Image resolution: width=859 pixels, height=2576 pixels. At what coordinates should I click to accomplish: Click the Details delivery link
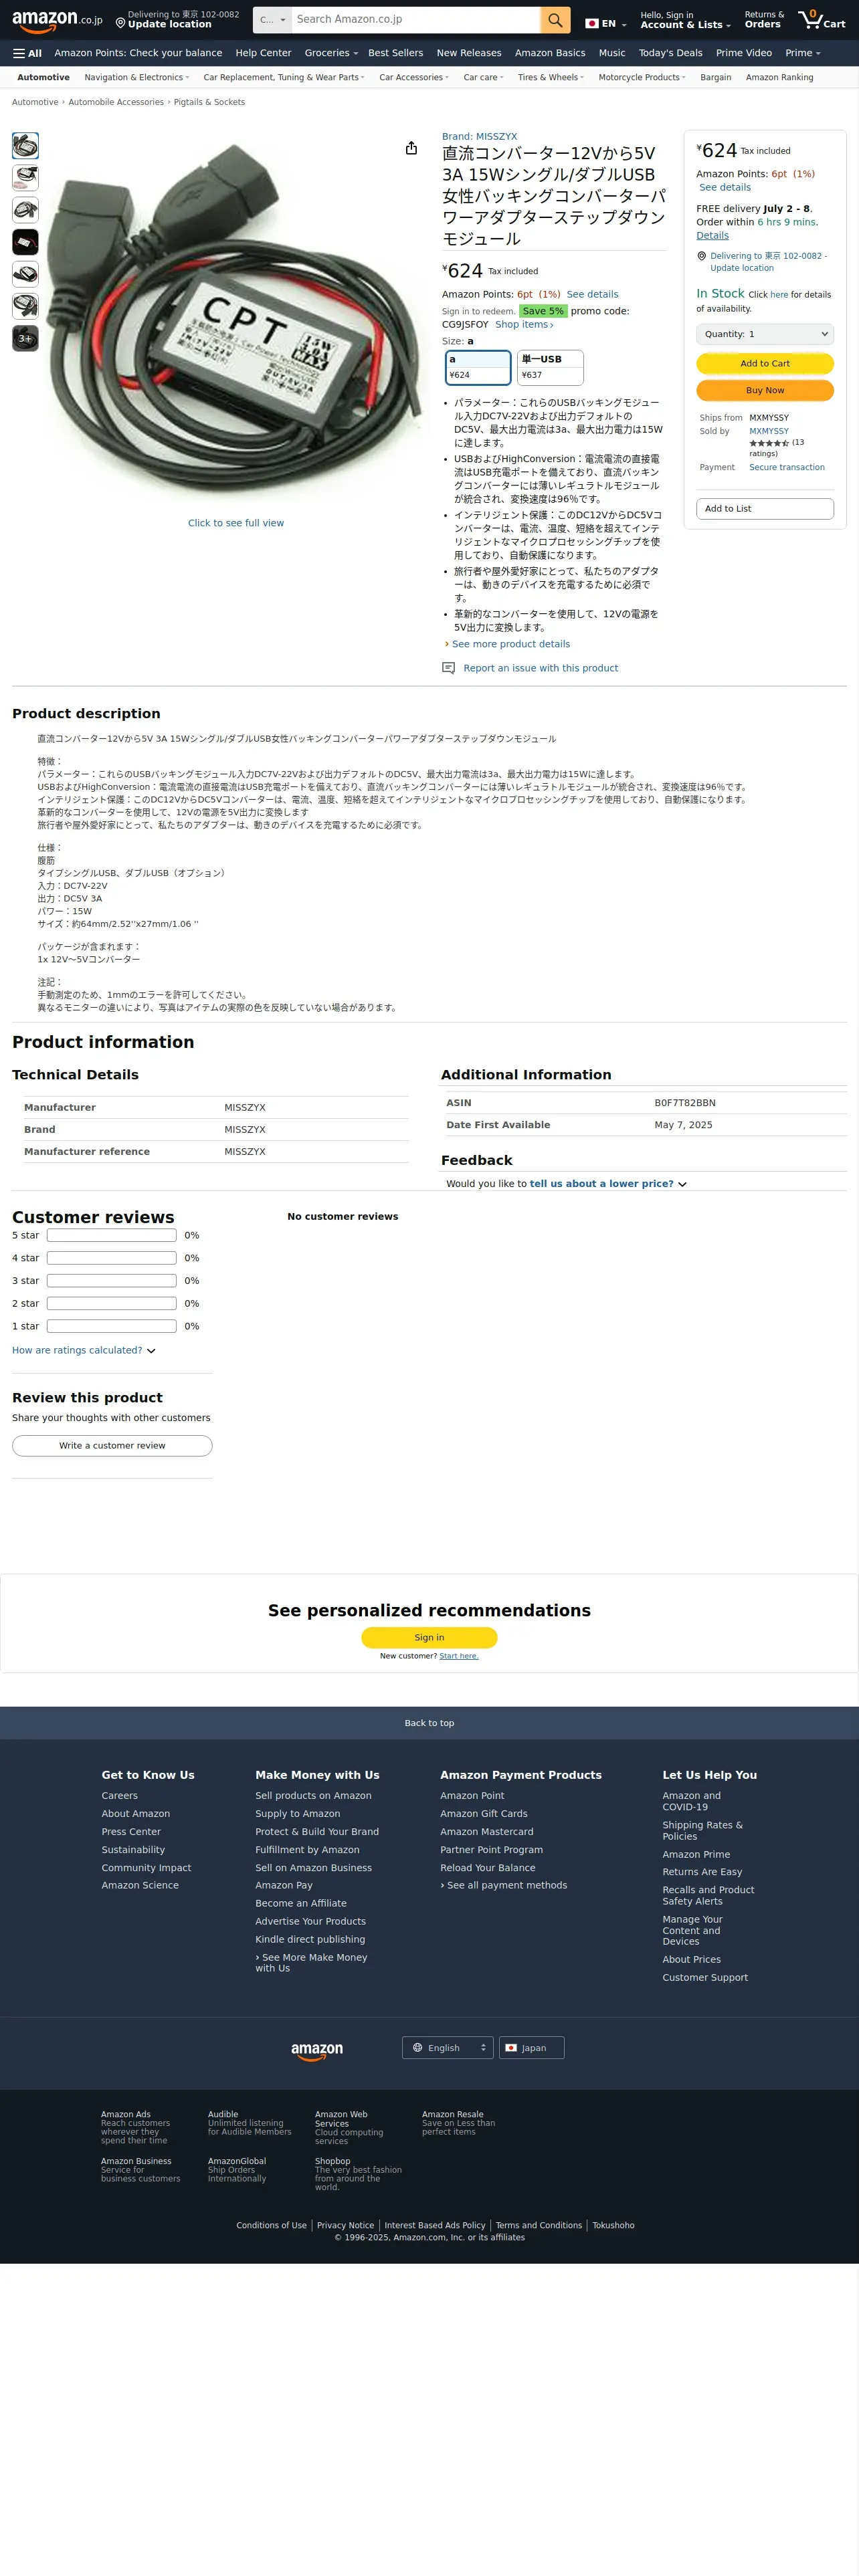[712, 236]
